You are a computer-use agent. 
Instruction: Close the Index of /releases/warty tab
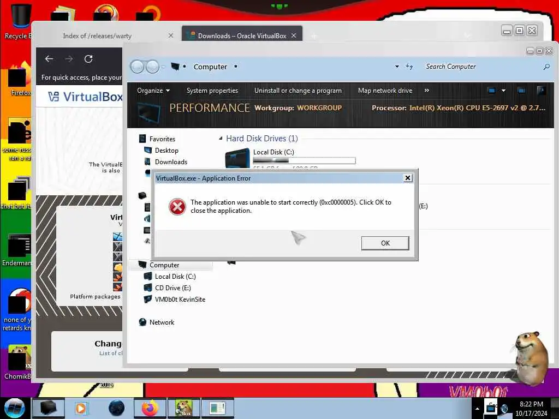click(171, 35)
